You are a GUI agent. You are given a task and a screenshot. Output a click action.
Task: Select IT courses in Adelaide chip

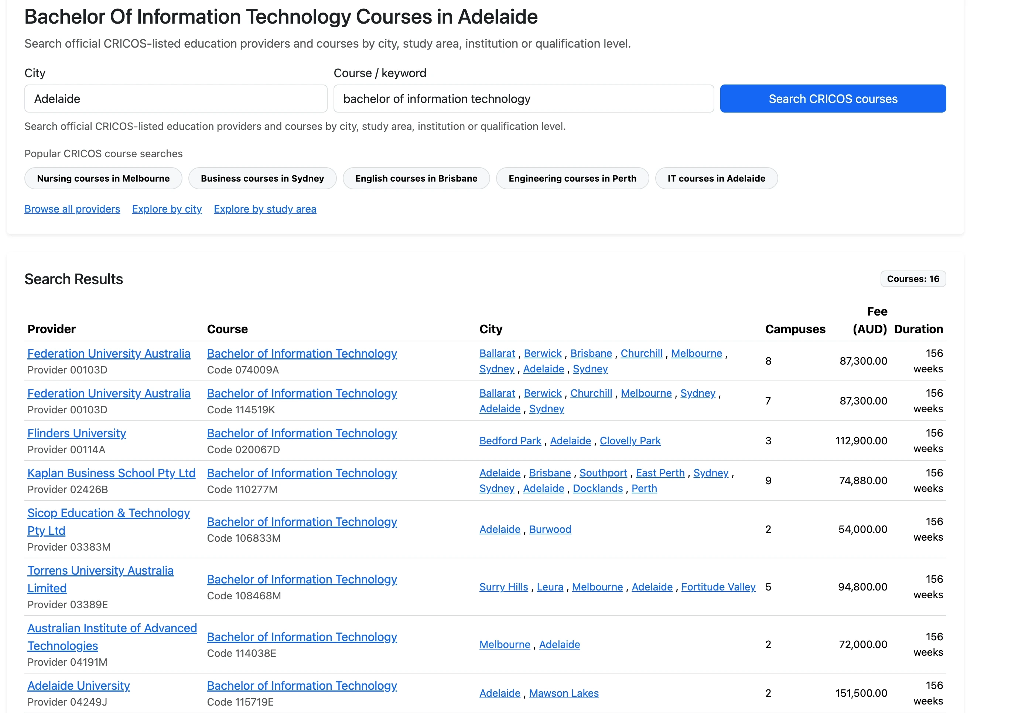716,179
